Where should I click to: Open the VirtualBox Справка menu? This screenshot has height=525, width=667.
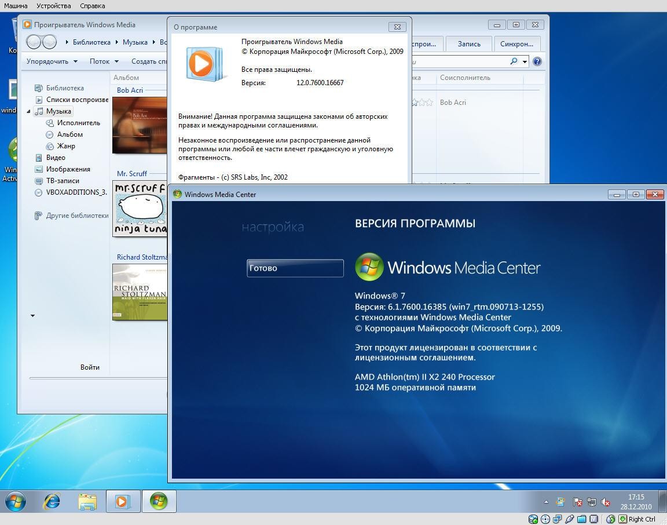[92, 6]
